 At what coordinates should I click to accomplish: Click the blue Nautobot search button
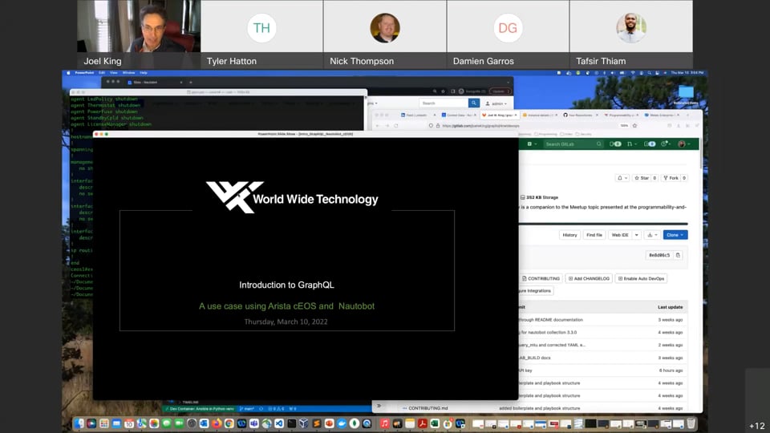[x=473, y=103]
